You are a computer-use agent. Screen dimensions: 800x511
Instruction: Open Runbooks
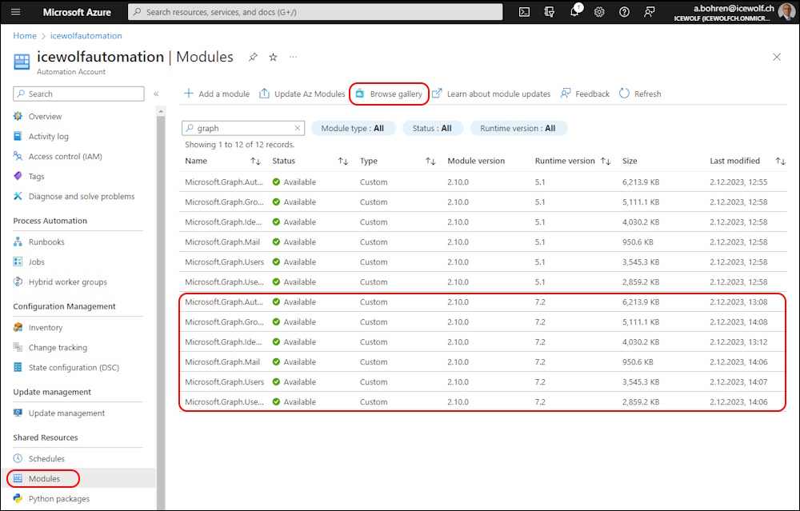tap(46, 242)
